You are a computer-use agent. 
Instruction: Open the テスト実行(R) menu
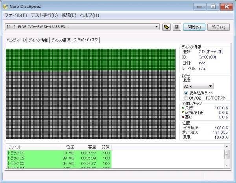(x=44, y=15)
